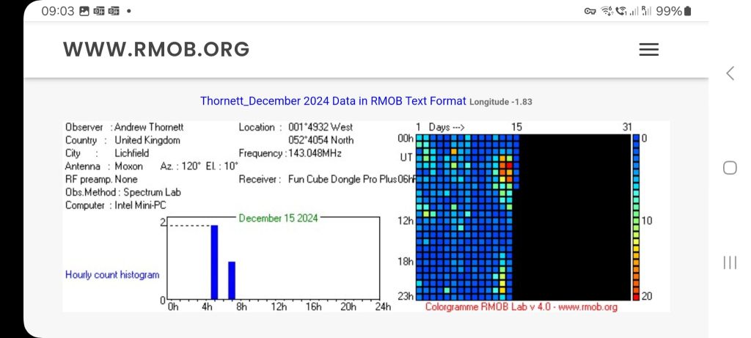Tap the red color scale swatch at 20

click(636, 298)
